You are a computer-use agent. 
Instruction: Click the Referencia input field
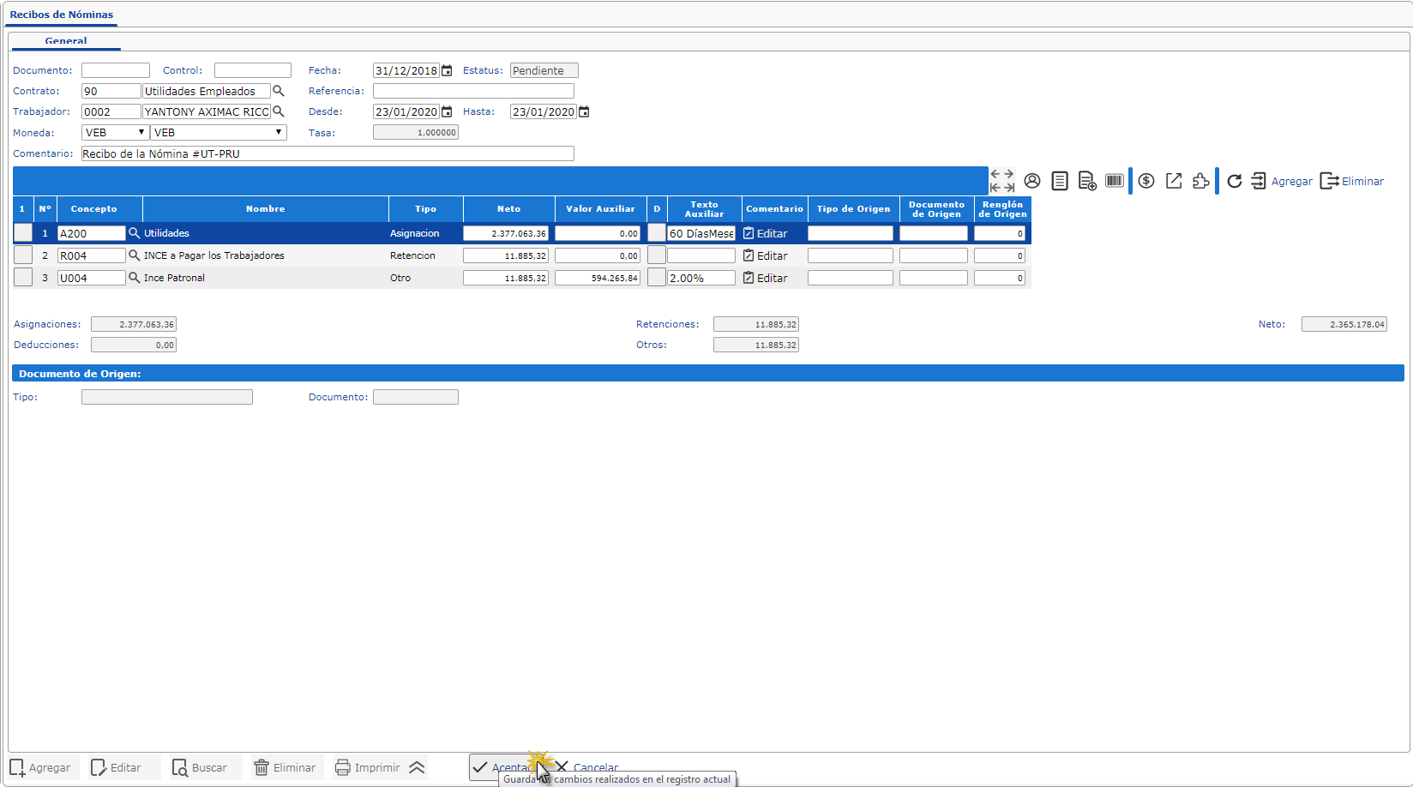[473, 91]
